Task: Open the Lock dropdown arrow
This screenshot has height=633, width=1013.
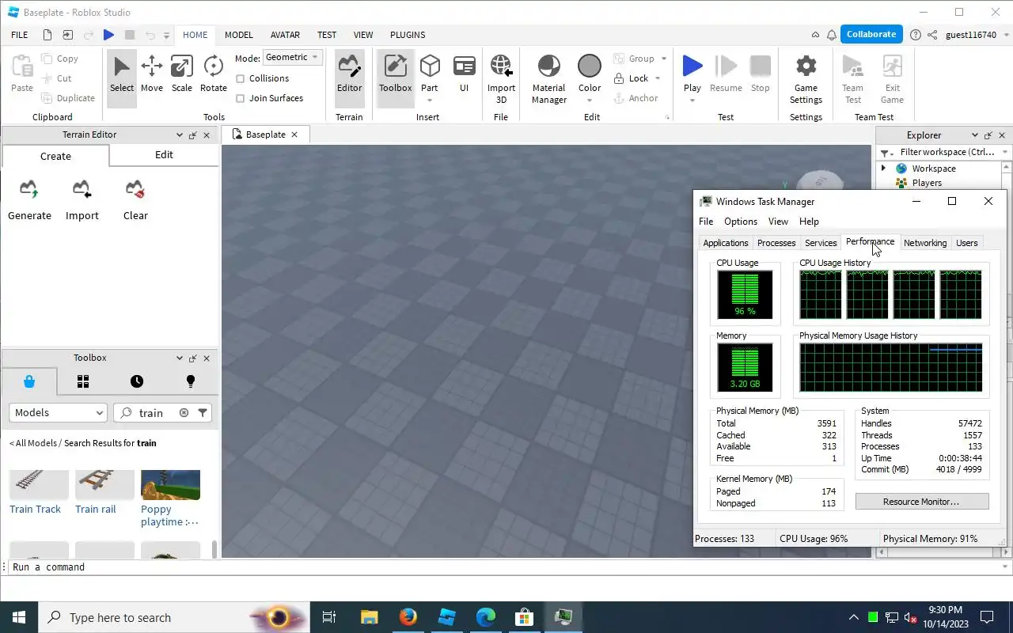Action: (x=658, y=78)
